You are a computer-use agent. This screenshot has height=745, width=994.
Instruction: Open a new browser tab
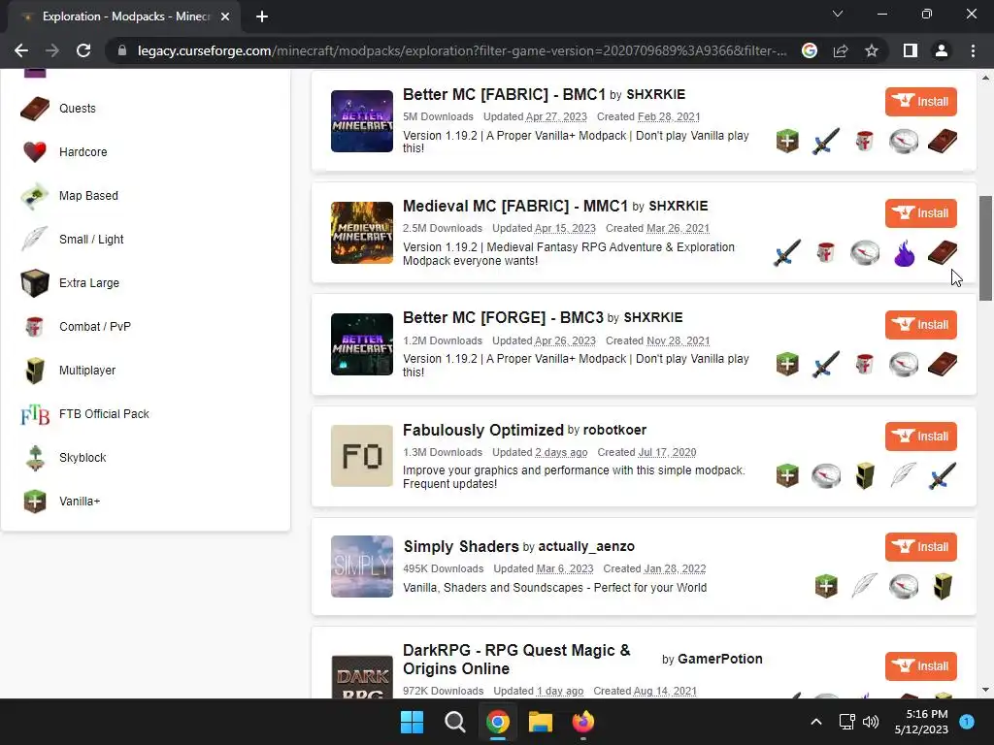point(262,16)
